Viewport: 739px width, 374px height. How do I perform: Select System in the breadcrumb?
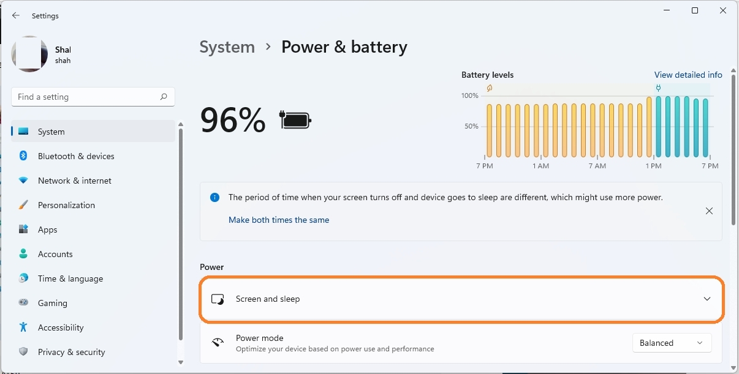(227, 47)
